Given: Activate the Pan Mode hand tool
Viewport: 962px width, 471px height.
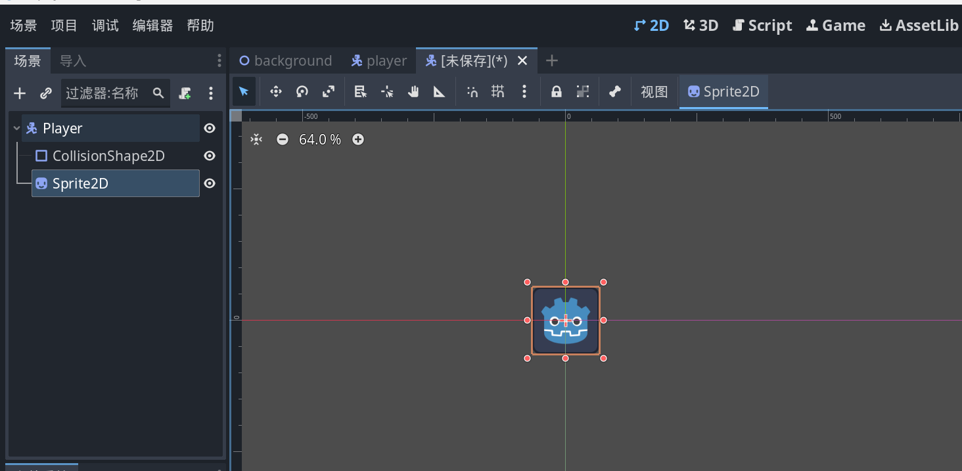Looking at the screenshot, I should pos(413,92).
